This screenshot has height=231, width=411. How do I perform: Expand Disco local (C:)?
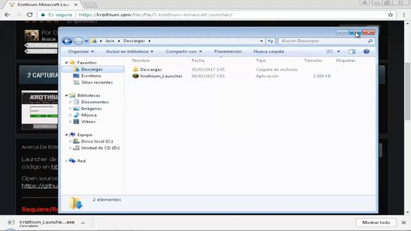click(70, 141)
